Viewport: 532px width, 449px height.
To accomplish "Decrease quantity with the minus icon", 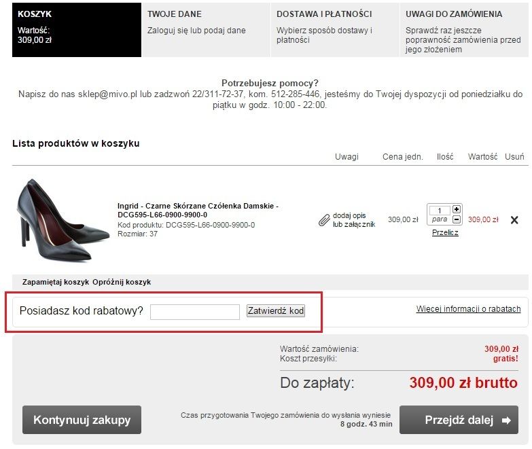I will 457,219.
